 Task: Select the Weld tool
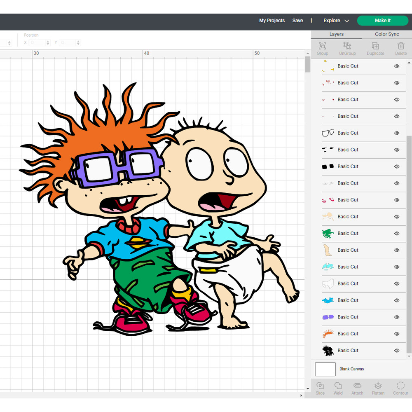click(x=338, y=388)
